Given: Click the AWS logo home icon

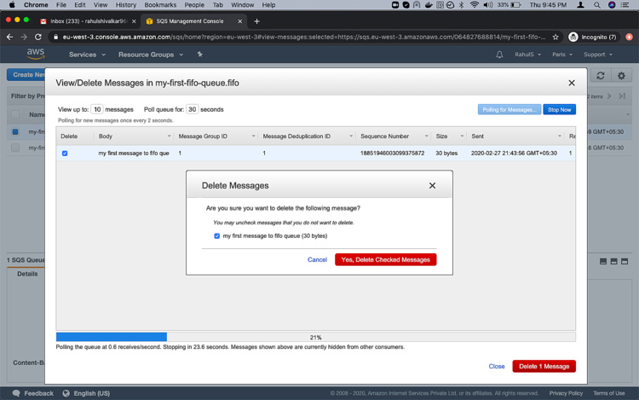Looking at the screenshot, I should tap(35, 54).
